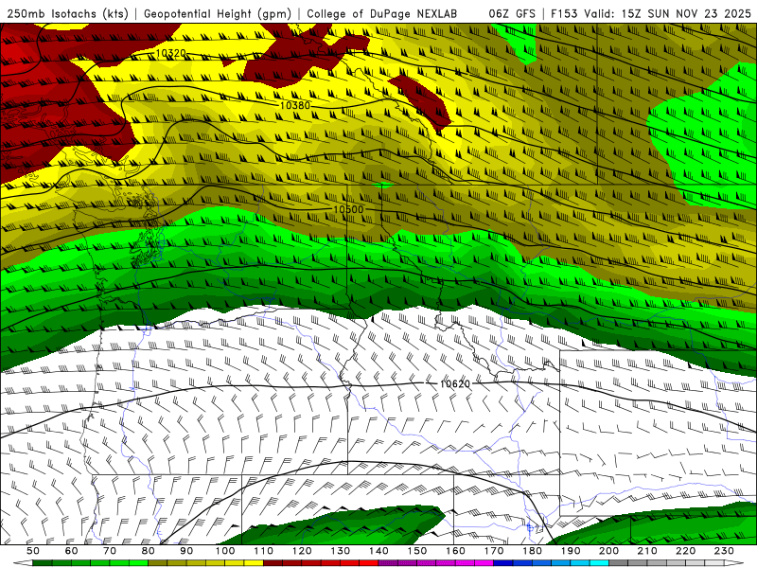Click the 130 value on the color scale
This screenshot has width=757, height=568.
pyautogui.click(x=341, y=551)
